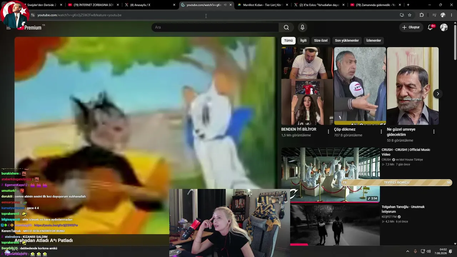
Task: Open the Unutmak İstiyorum video thumbnail
Action: pyautogui.click(x=335, y=225)
